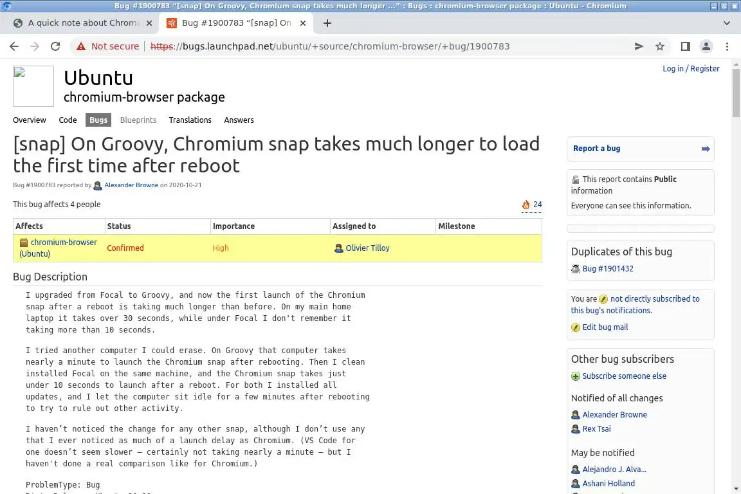Click the bug heat value 24
The image size is (741, 494).
click(537, 205)
